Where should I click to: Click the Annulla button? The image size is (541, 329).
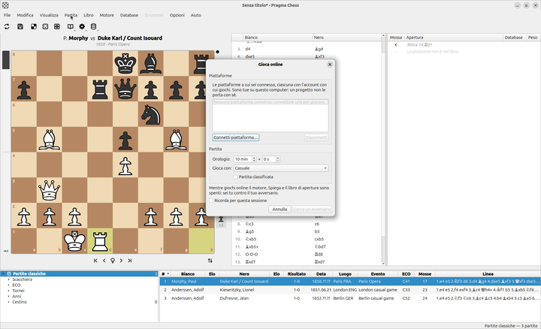pos(280,210)
